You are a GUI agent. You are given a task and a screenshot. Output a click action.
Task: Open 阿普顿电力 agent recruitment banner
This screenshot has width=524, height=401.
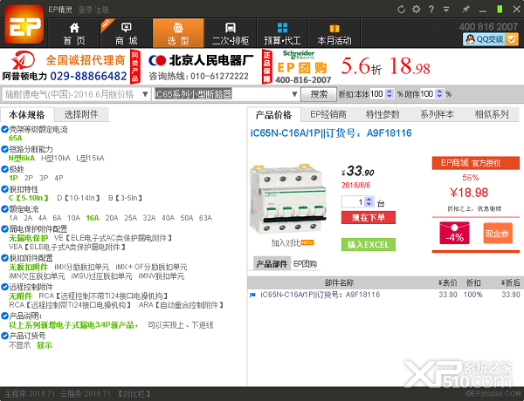[65, 67]
